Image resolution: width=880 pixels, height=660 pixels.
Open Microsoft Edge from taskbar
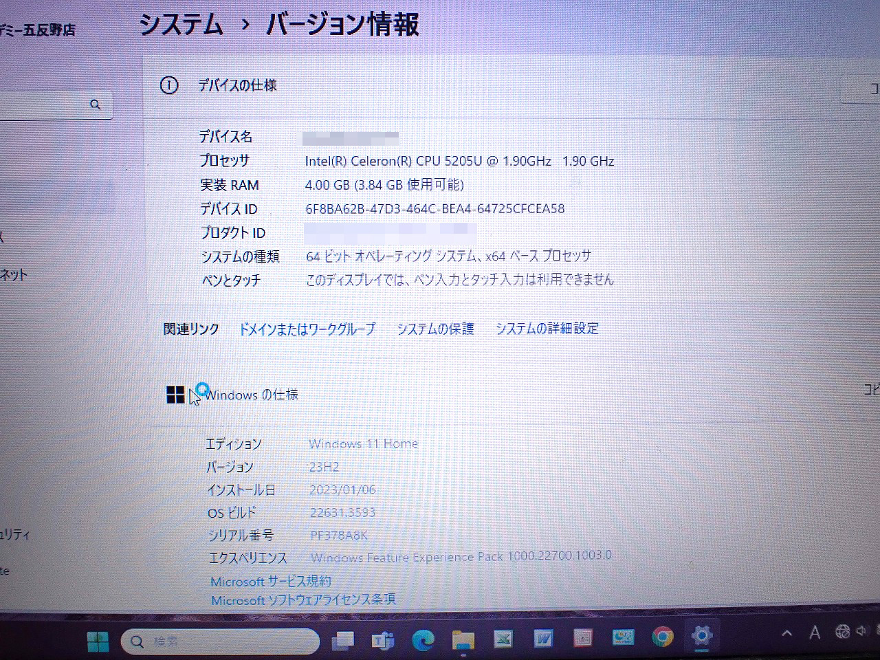coord(423,641)
